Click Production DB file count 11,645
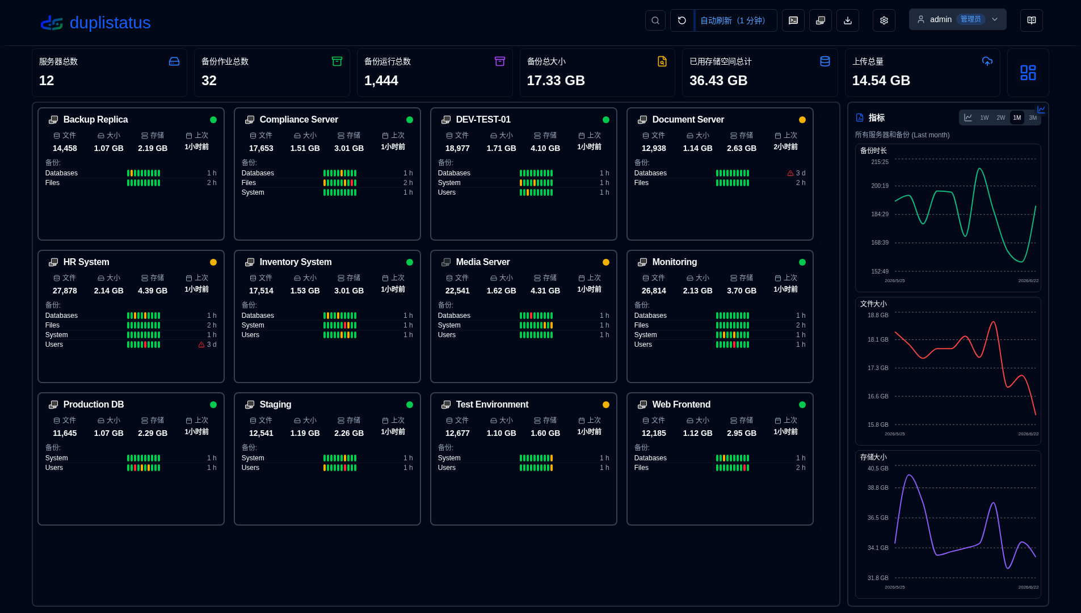 point(65,433)
